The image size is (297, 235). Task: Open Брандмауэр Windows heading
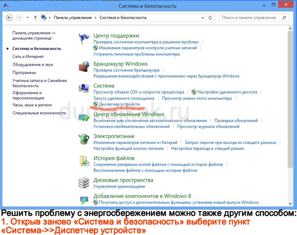click(x=120, y=64)
